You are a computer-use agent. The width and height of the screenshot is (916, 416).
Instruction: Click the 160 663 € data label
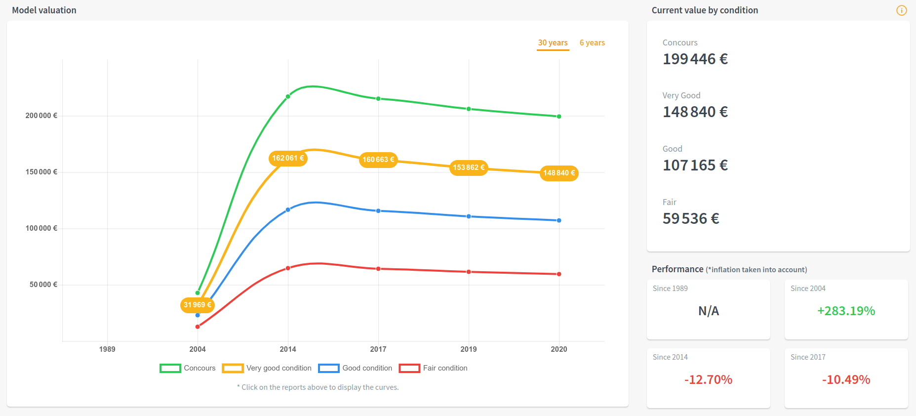tap(378, 160)
